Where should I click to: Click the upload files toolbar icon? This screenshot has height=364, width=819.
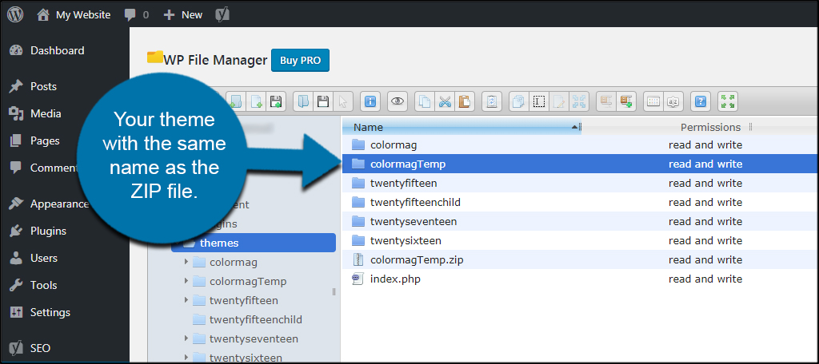275,101
